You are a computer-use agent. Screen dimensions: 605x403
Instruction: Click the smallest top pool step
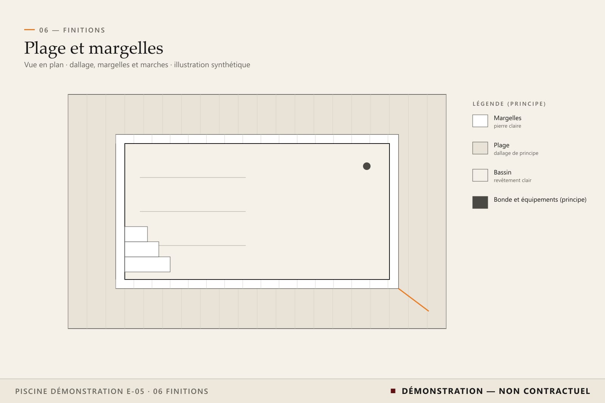(136, 234)
